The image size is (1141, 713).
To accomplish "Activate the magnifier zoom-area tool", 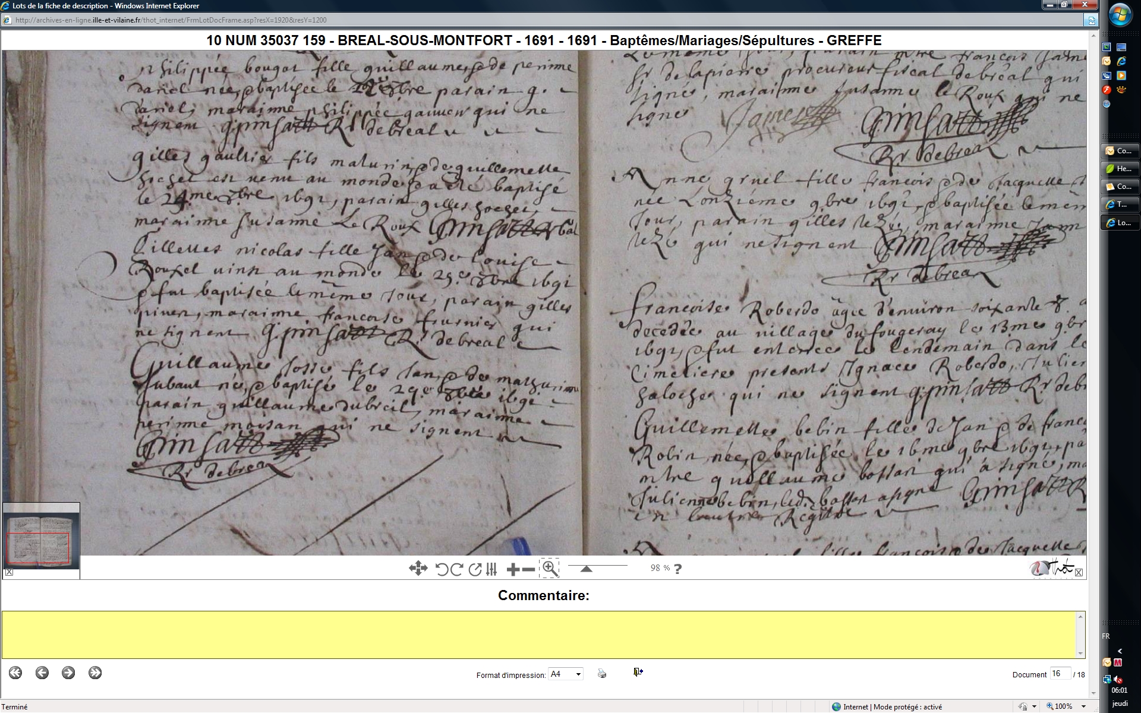I will (x=550, y=569).
